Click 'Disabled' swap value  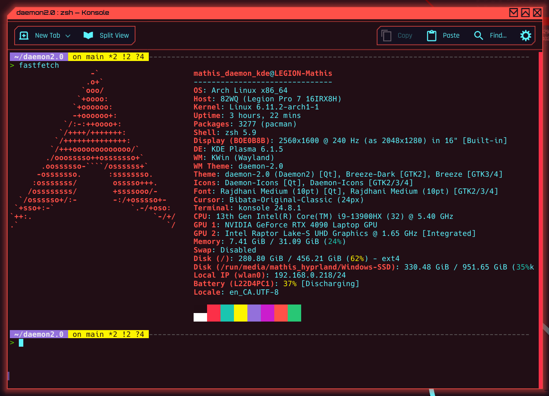pyautogui.click(x=238, y=250)
